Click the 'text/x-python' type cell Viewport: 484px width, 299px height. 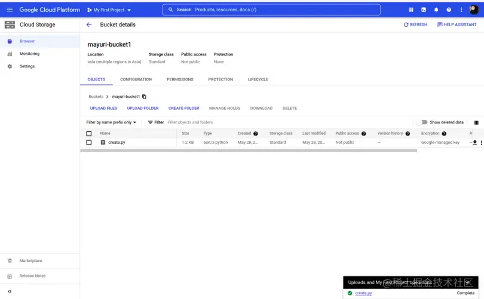216,143
